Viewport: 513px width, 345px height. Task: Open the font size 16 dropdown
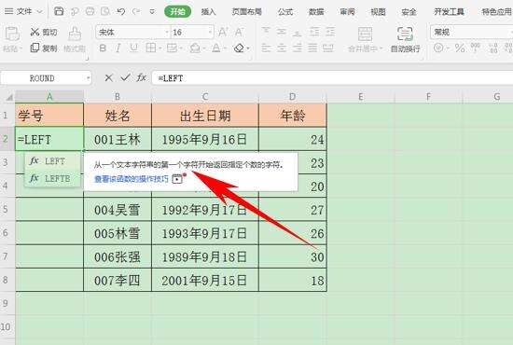coord(210,33)
